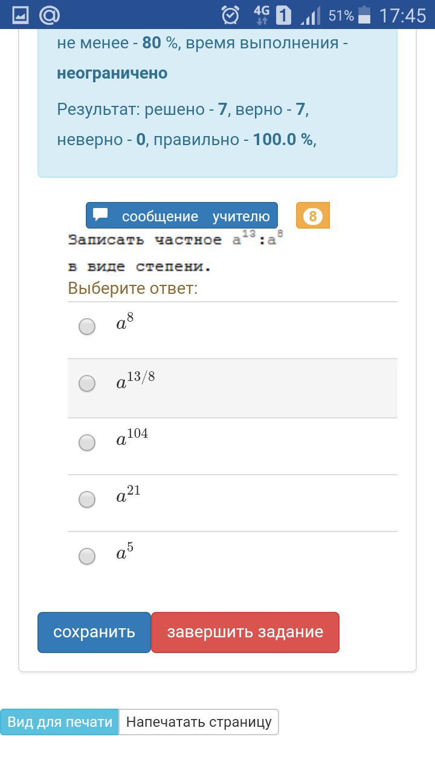Switch to the Вид для печати tab

coord(59,721)
